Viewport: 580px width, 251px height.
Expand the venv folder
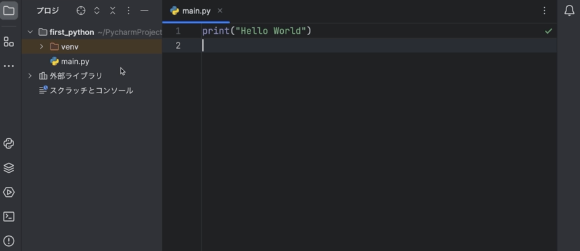41,47
